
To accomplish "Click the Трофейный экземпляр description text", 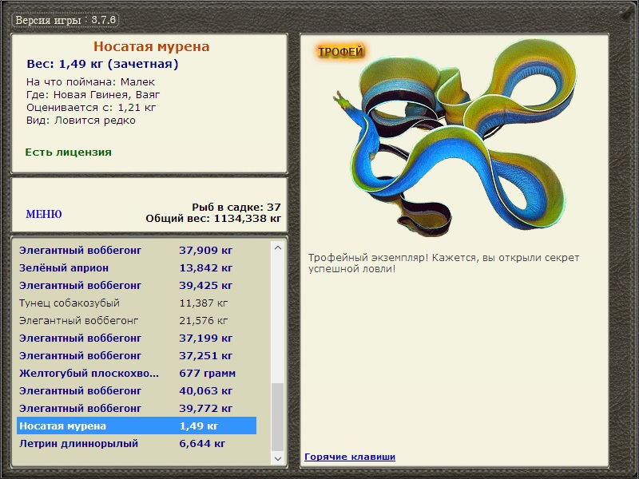I will coord(443,263).
